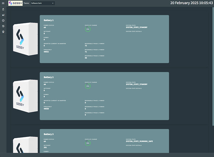Open the circled exclamation alerts sidebar icon
This screenshot has height=157, width=214.
[x=3, y=21]
